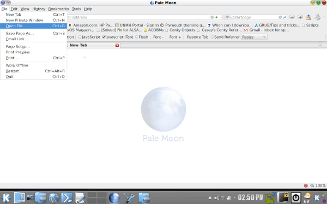Image resolution: width=327 pixels, height=204 pixels.
Task: Open Casey's Conky Refer... bookmark
Action: [x=220, y=30]
